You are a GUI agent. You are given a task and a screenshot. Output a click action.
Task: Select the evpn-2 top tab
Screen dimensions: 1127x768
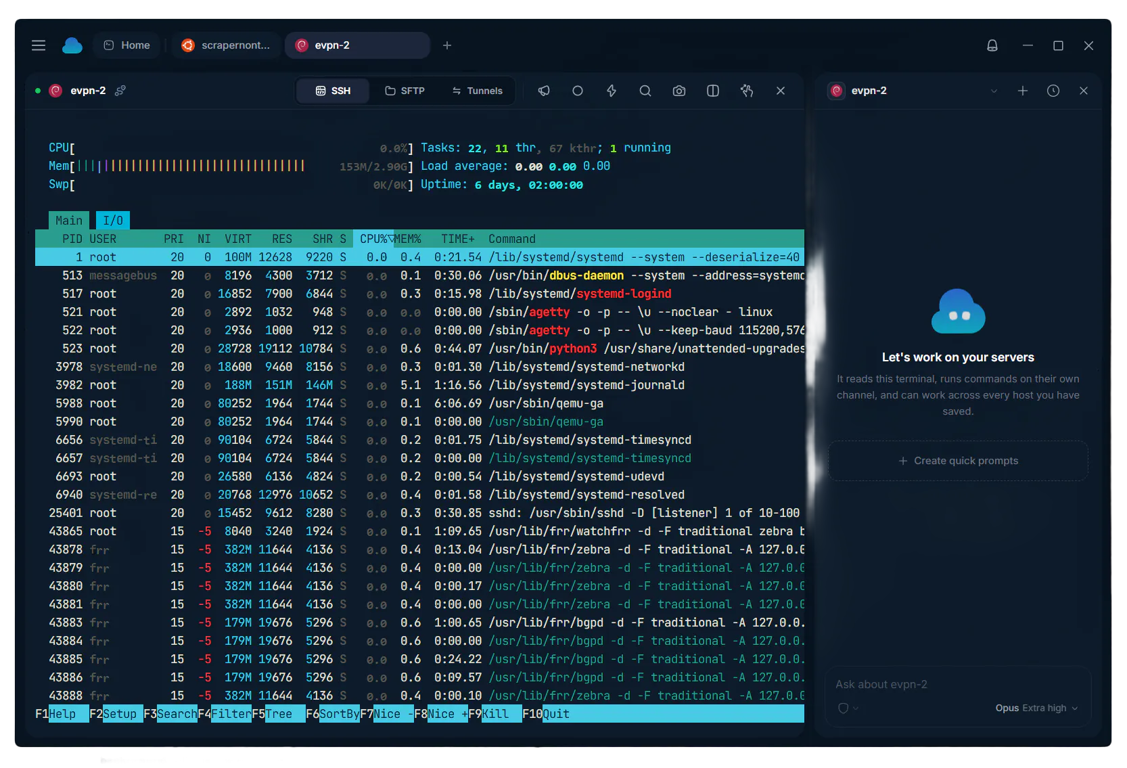pos(357,45)
